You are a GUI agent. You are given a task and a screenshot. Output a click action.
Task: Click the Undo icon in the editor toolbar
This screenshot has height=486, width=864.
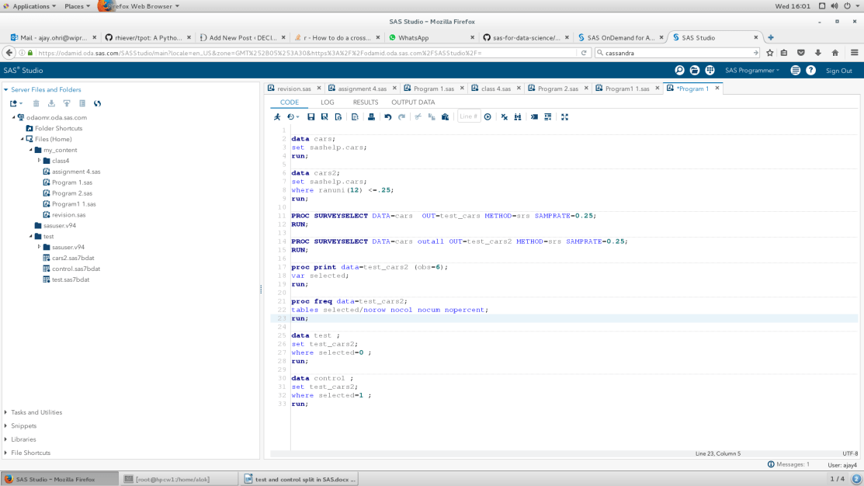pyautogui.click(x=388, y=117)
